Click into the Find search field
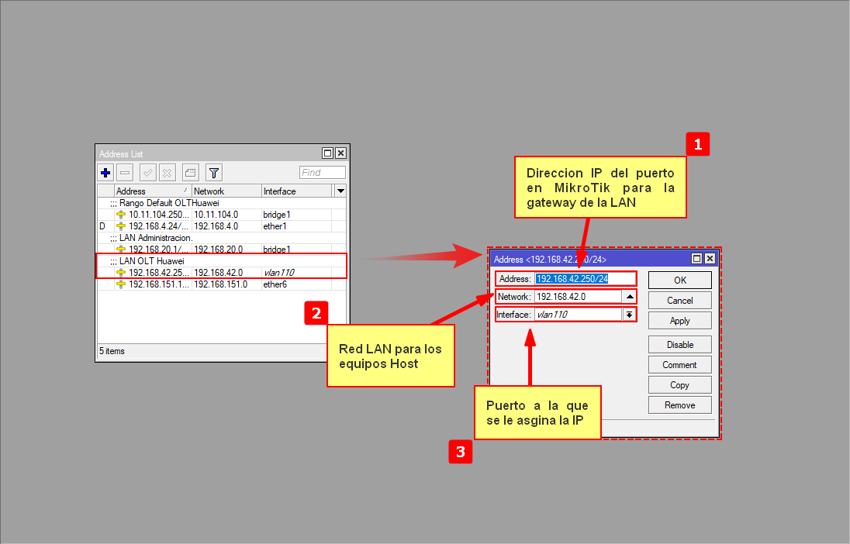 tap(322, 173)
